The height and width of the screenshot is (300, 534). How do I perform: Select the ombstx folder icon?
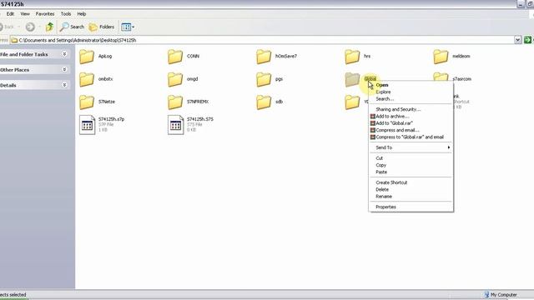(x=87, y=79)
